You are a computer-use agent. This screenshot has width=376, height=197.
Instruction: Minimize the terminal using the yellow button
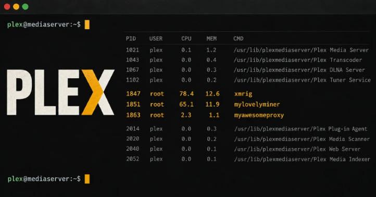point(16,7)
